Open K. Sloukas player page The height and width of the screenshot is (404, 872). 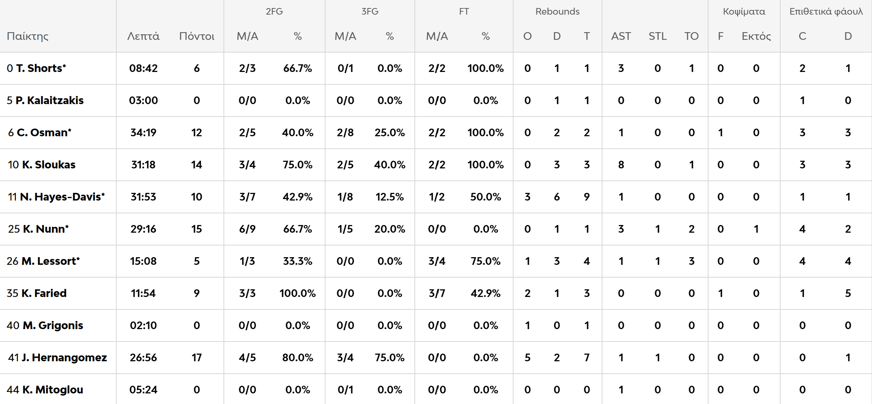(49, 165)
